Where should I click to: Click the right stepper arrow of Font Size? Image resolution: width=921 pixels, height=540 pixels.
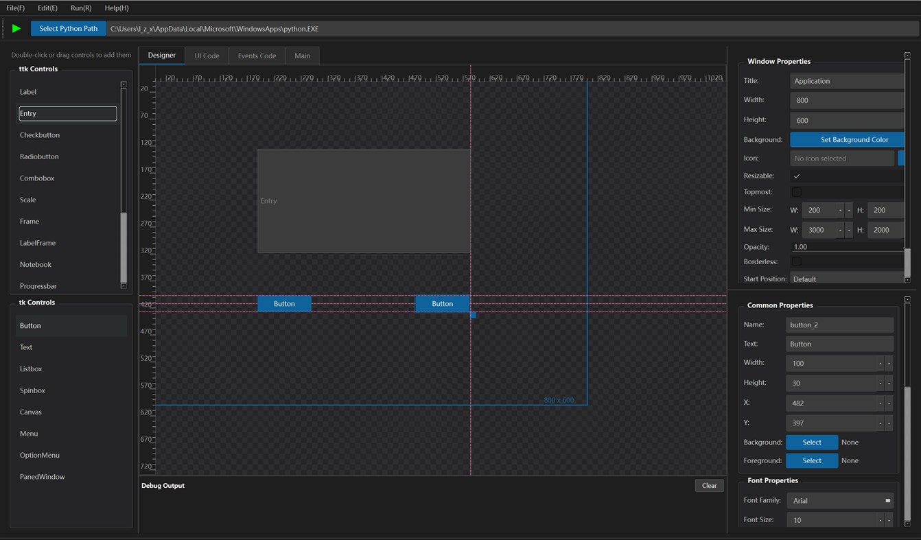[x=889, y=520]
